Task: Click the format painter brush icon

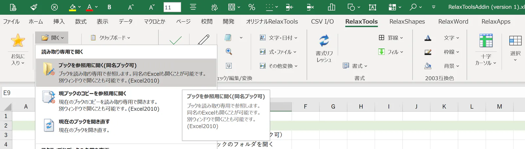Action: (x=34, y=7)
